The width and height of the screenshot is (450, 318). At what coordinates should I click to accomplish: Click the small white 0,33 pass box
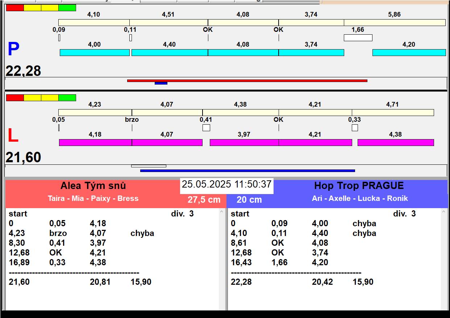click(355, 128)
